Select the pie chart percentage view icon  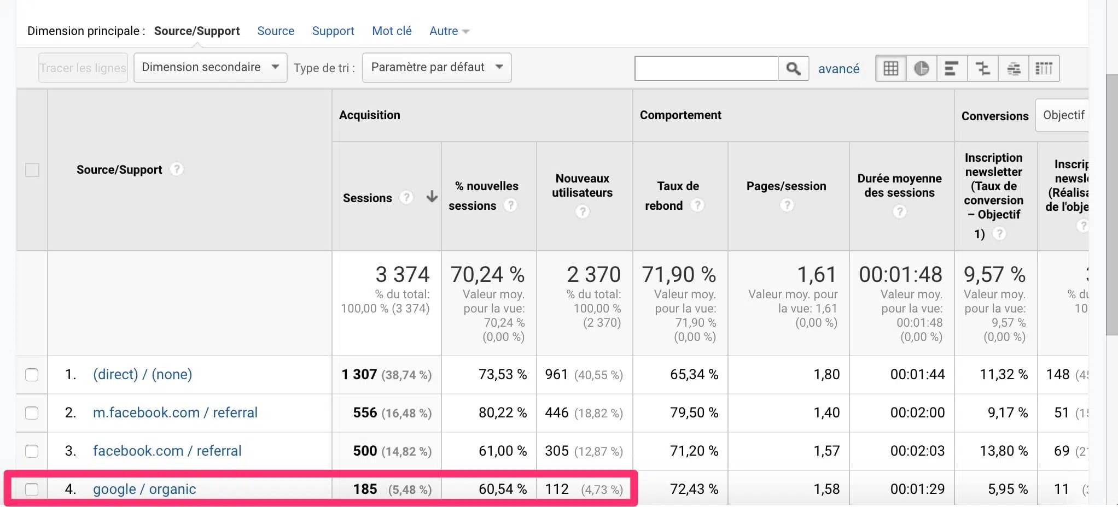click(x=922, y=68)
